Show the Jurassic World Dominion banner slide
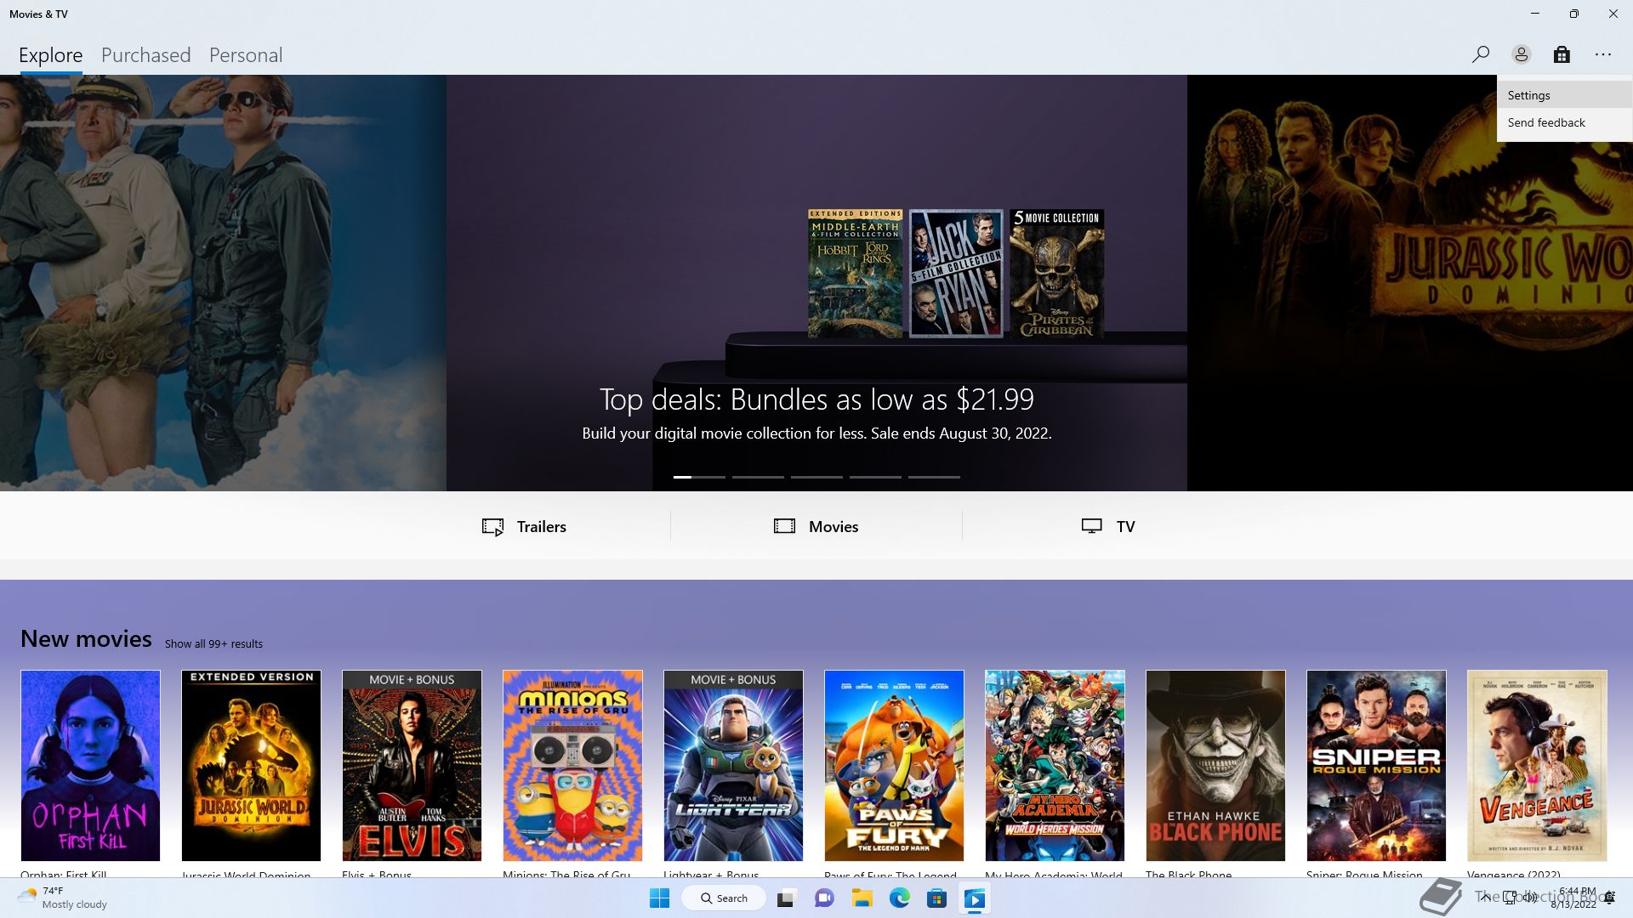The height and width of the screenshot is (918, 1633). (1410, 283)
